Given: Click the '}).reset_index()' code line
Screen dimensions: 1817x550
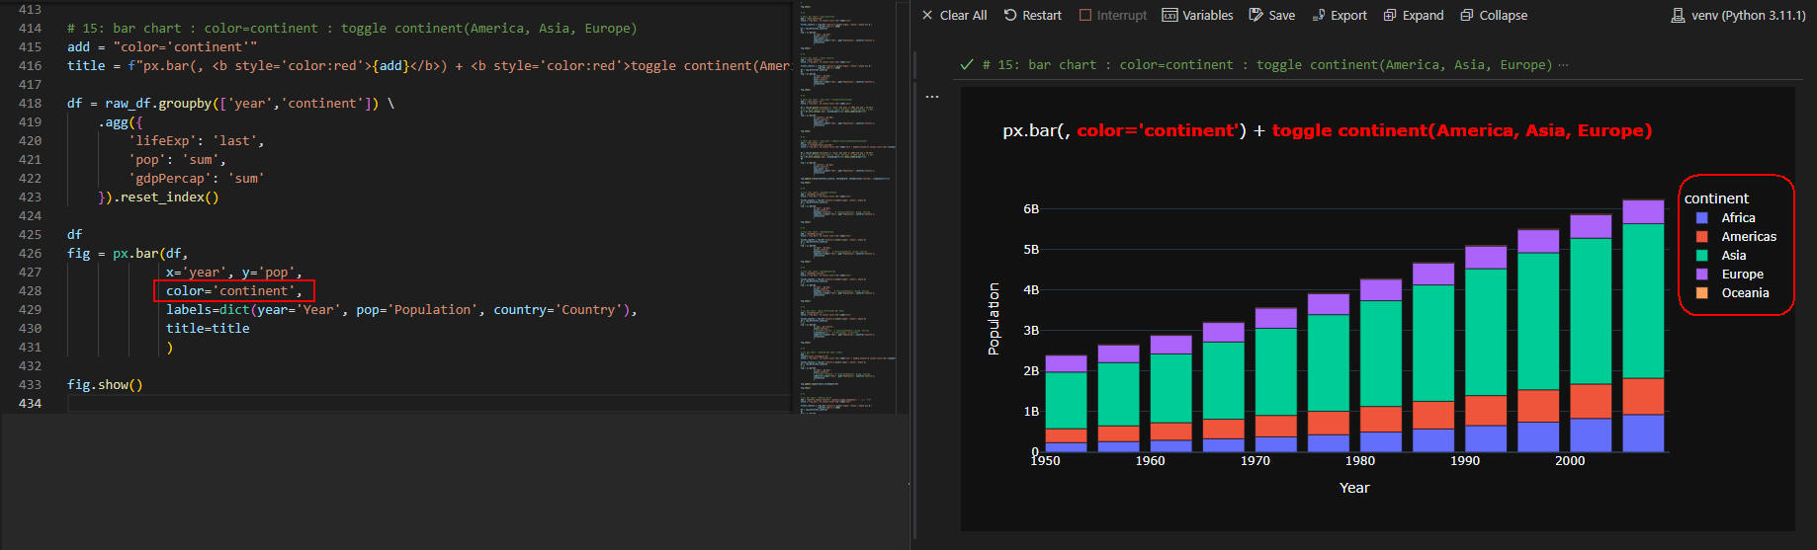Looking at the screenshot, I should click(x=158, y=197).
